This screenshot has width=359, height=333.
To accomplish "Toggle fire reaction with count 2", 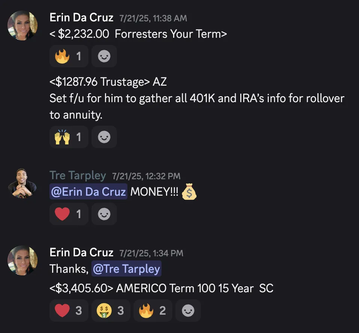I will pyautogui.click(x=153, y=311).
